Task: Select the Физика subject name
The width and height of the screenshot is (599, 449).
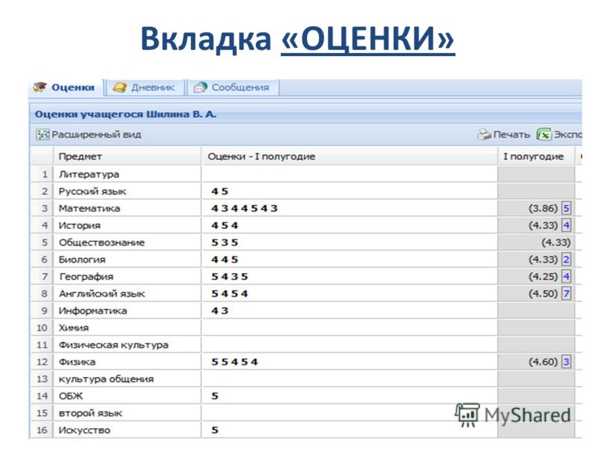Action: click(x=77, y=361)
